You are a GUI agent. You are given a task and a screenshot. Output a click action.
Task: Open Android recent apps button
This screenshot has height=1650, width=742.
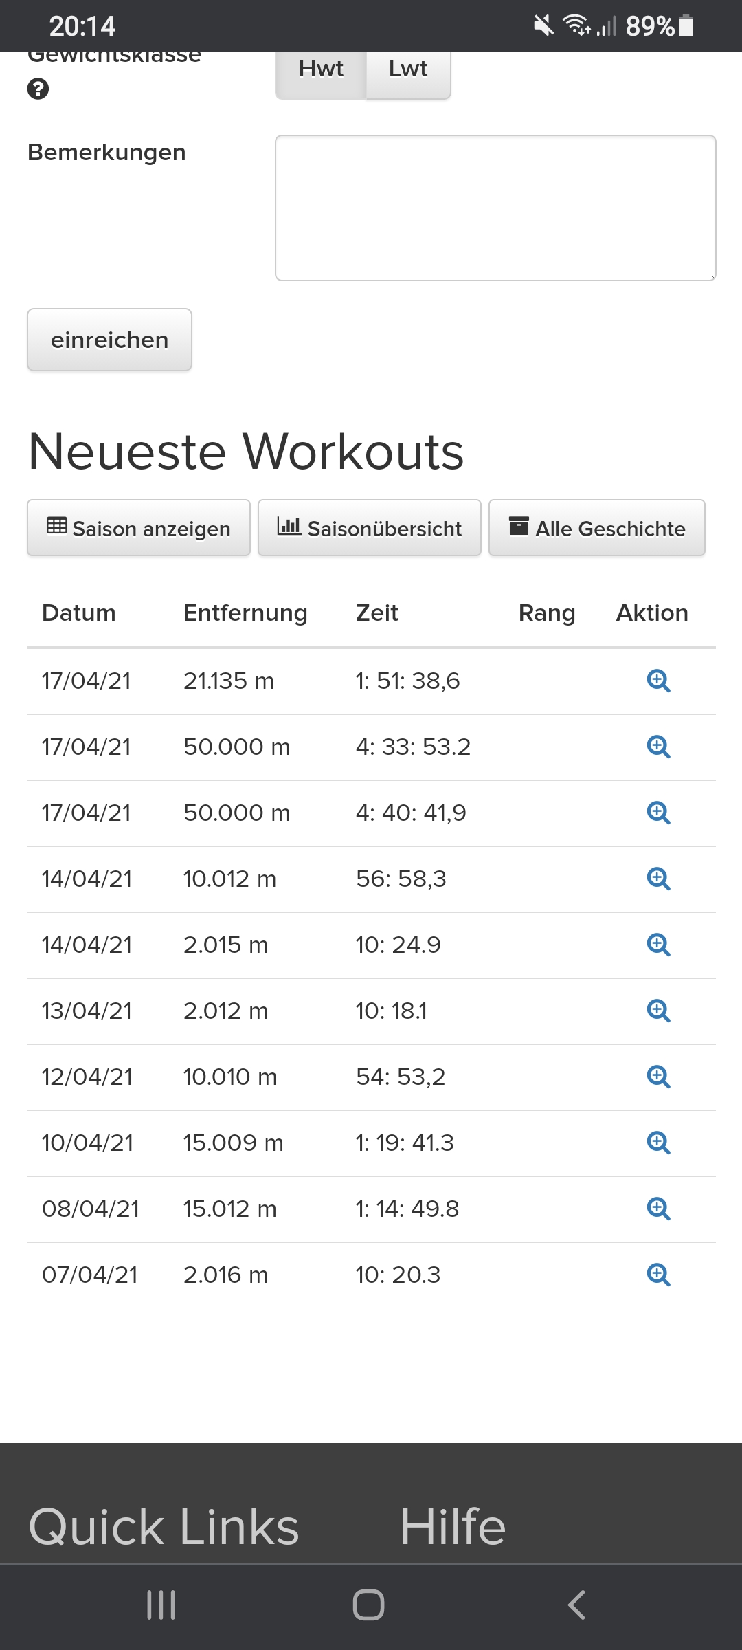point(161,1605)
